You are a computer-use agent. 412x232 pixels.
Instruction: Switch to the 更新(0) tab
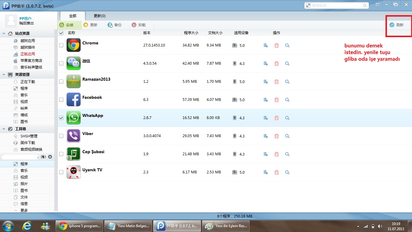pos(100,16)
